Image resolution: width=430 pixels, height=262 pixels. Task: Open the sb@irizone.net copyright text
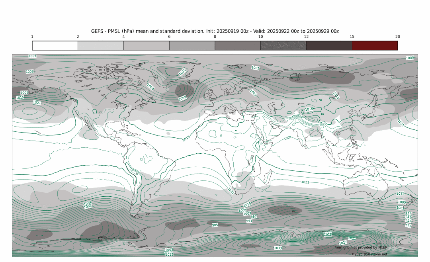coord(369,254)
